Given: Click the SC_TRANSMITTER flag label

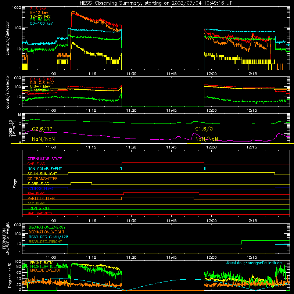Looking at the screenshot, I should click(x=42, y=179).
